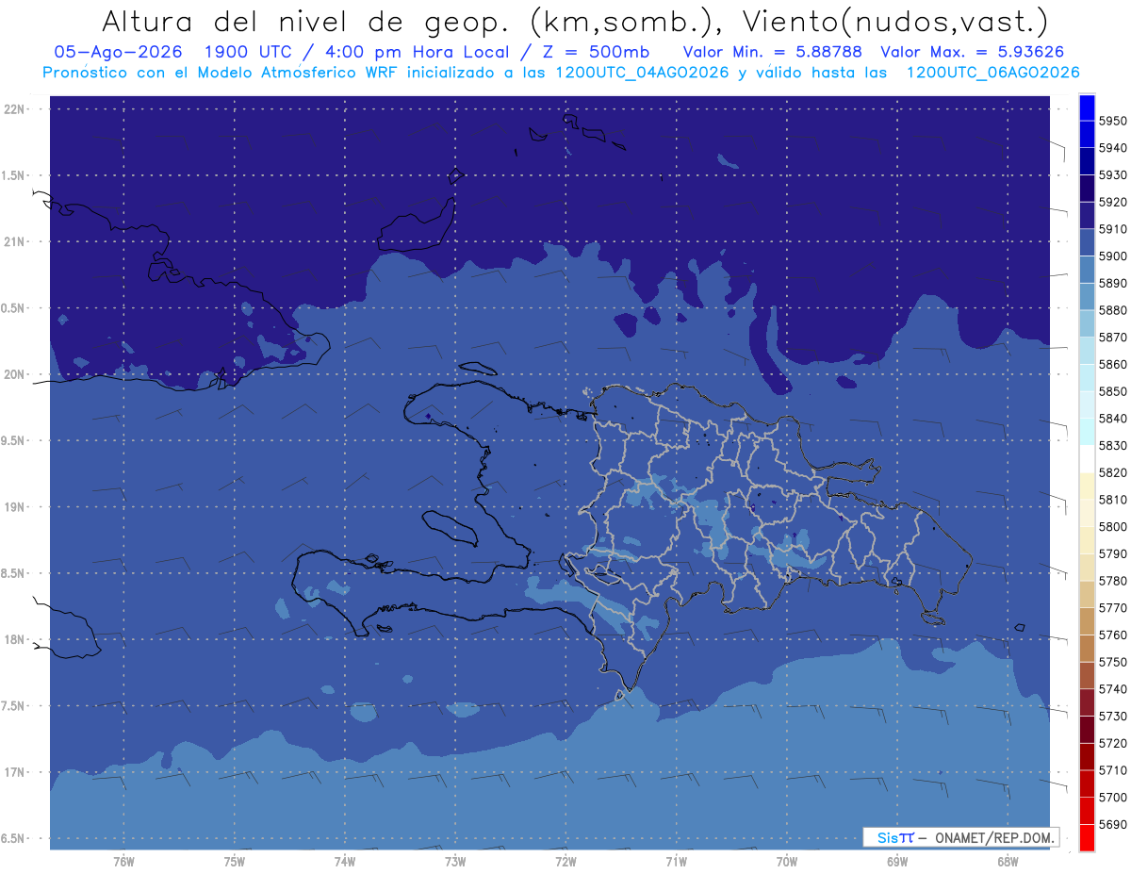Pick the light blue swatch between 5880 and 5870

click(1086, 324)
